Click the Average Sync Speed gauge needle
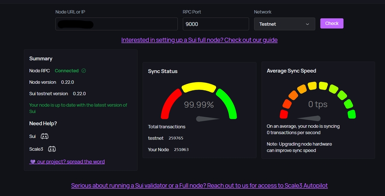 [x=308, y=118]
